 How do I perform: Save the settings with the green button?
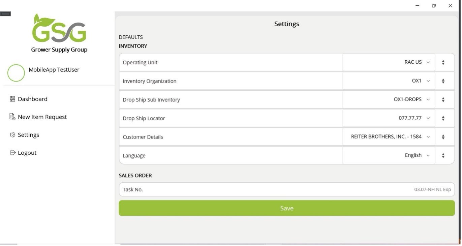[287, 208]
